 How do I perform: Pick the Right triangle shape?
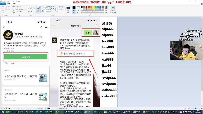coord(43,9)
